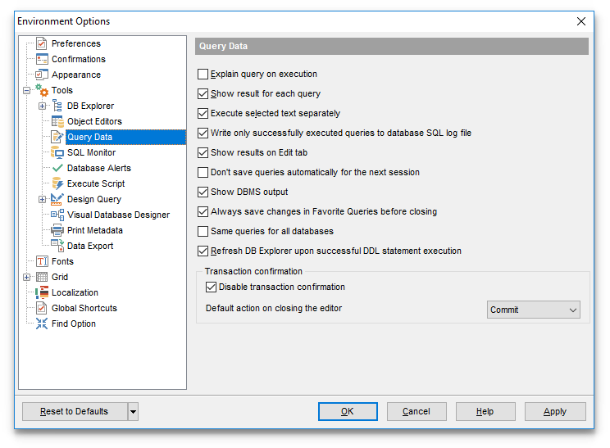The image size is (610, 448).
Task: Click the Fonts icon
Action: click(42, 261)
